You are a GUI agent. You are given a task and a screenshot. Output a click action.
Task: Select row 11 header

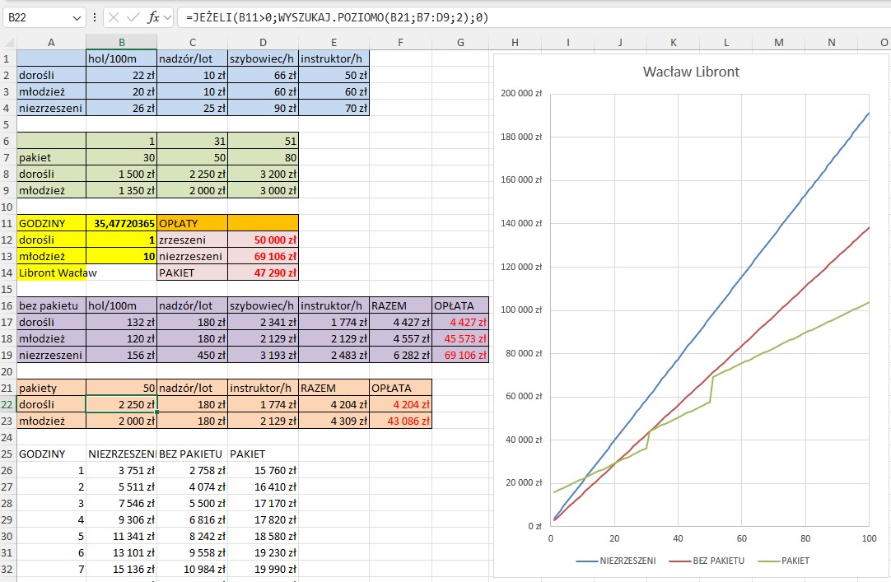tap(8, 223)
